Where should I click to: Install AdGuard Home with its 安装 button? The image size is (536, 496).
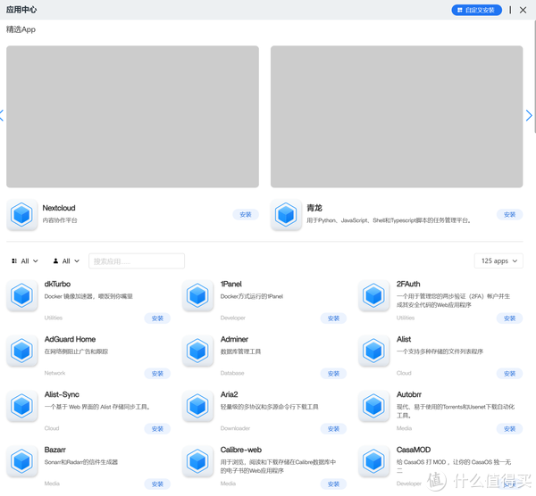[x=157, y=374]
